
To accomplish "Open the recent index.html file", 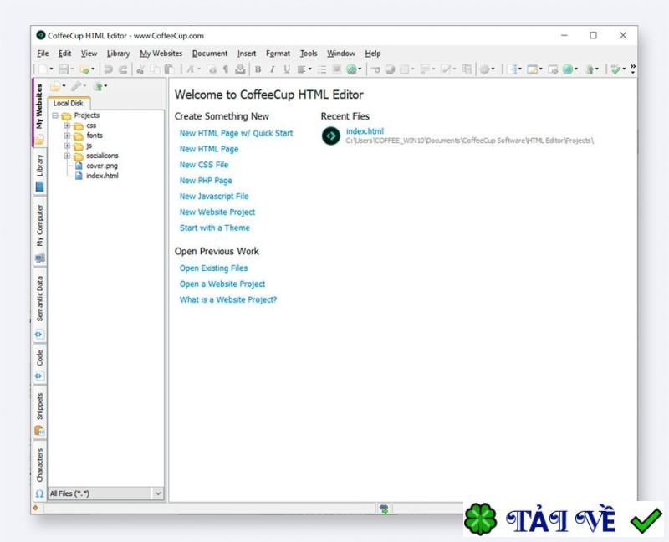I will 365,130.
